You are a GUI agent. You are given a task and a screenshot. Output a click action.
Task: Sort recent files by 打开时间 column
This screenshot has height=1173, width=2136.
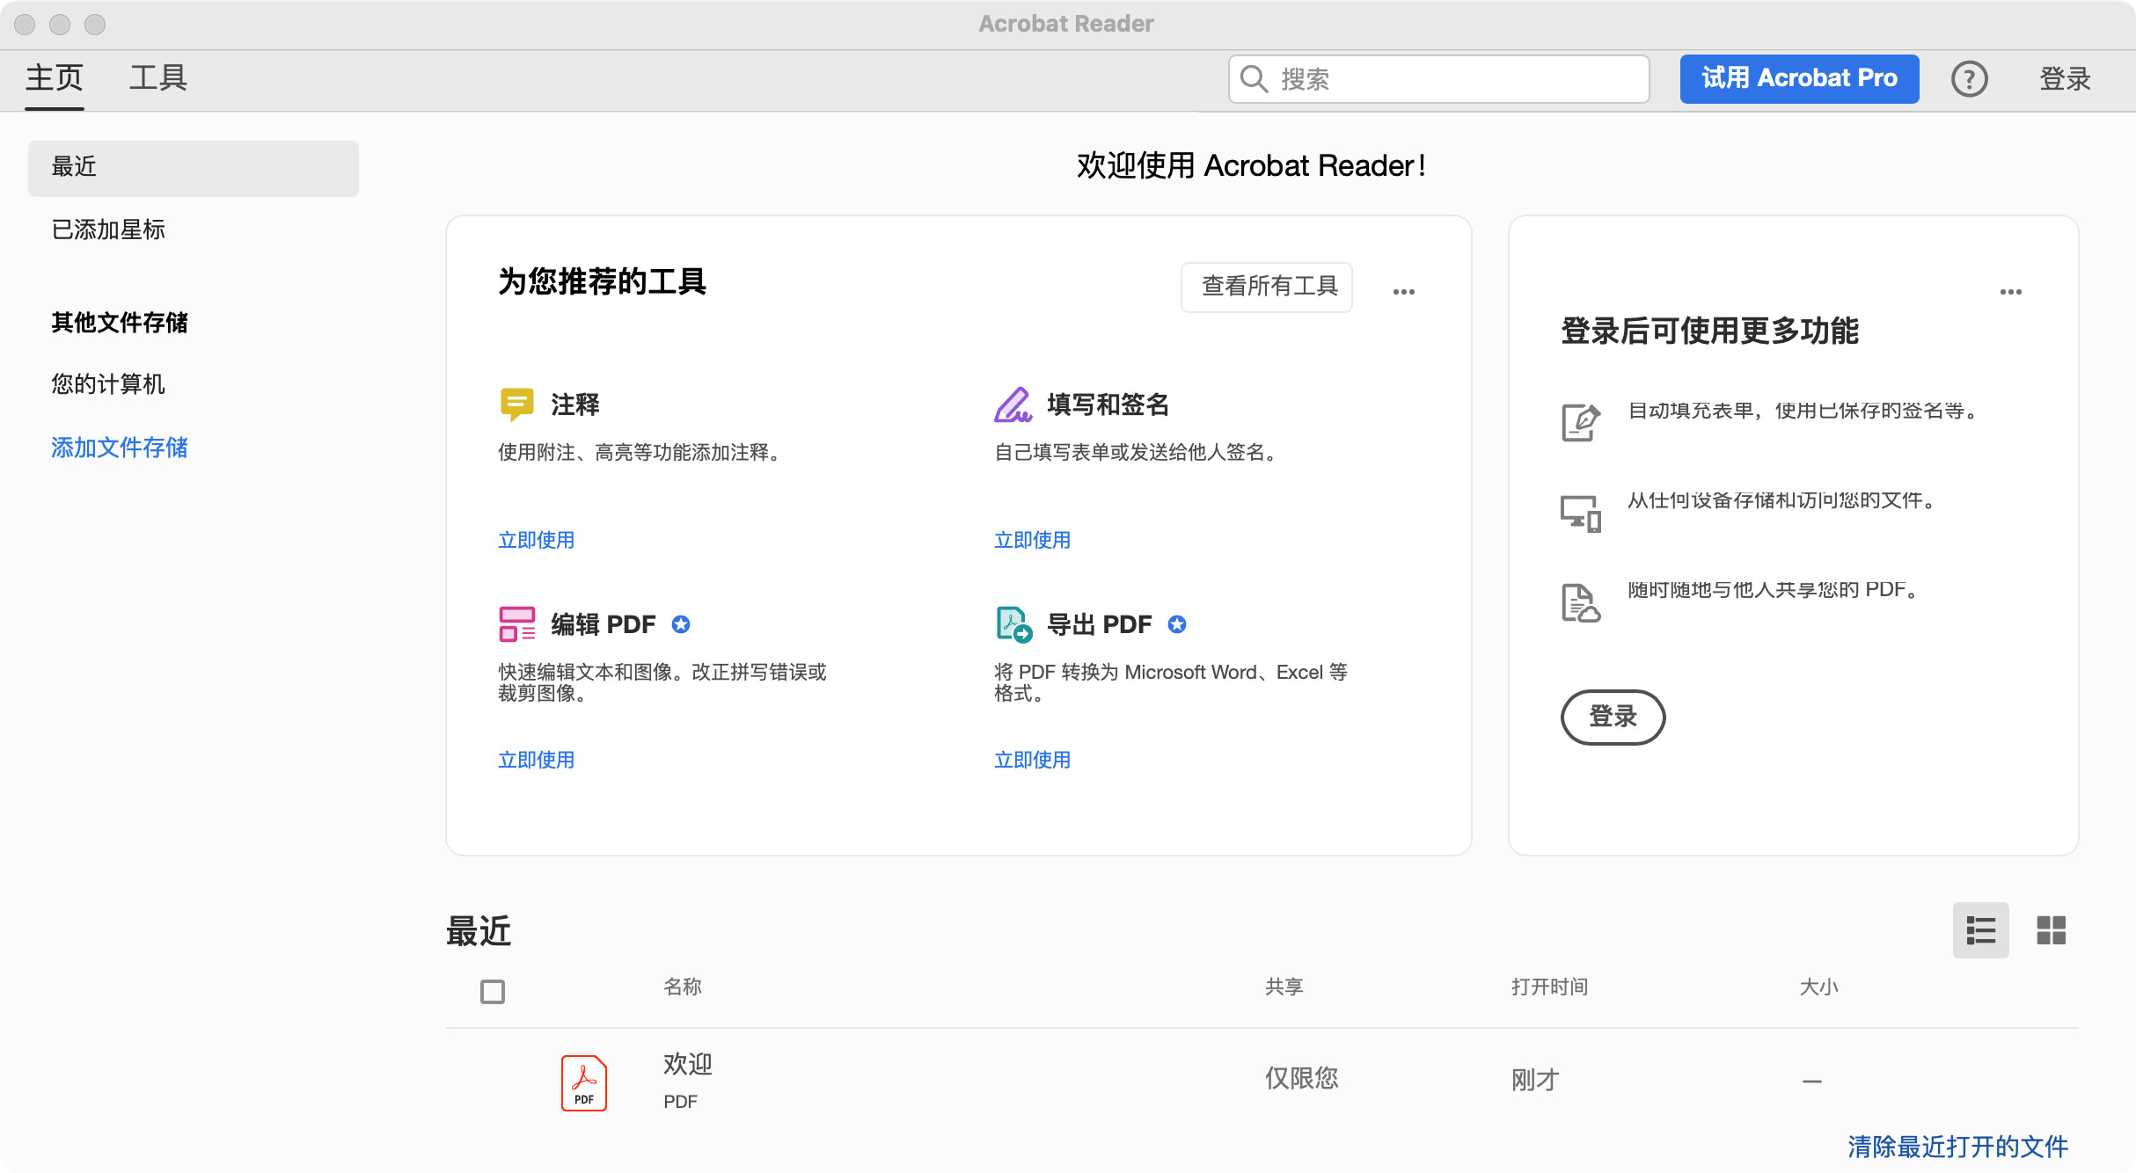(1550, 987)
